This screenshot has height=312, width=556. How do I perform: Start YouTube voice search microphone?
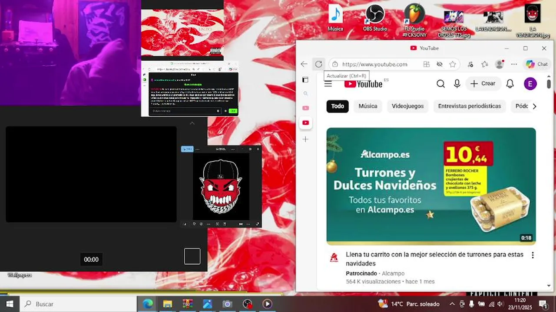pos(457,84)
